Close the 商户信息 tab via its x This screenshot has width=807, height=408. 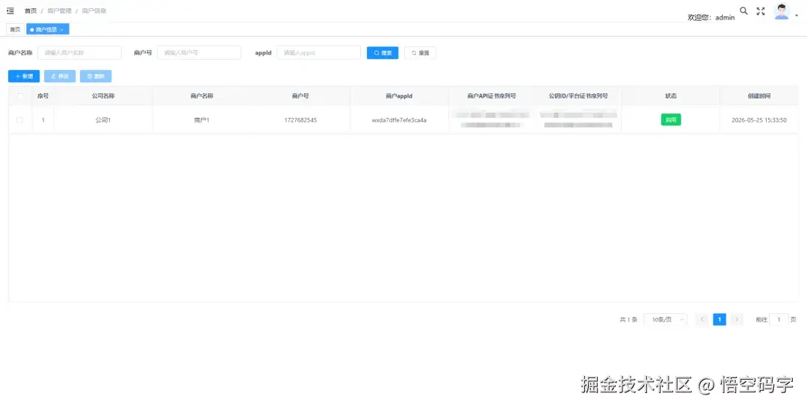(62, 30)
